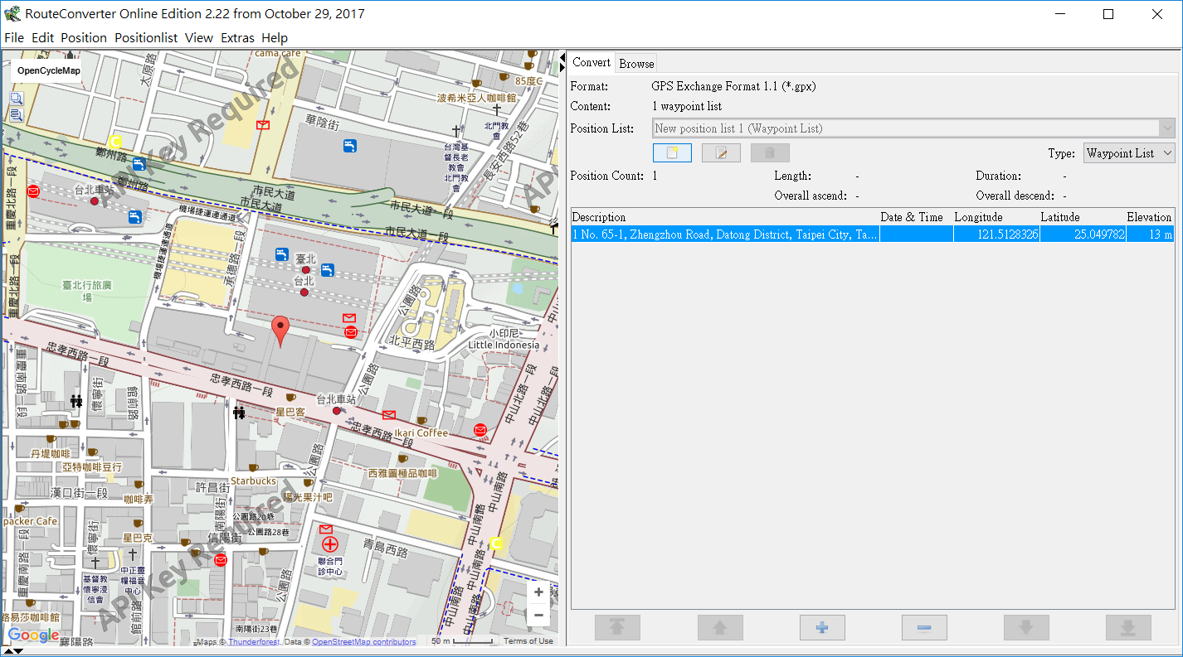Open the OpenCycleMap map type selector
This screenshot has height=657, width=1183.
point(49,70)
